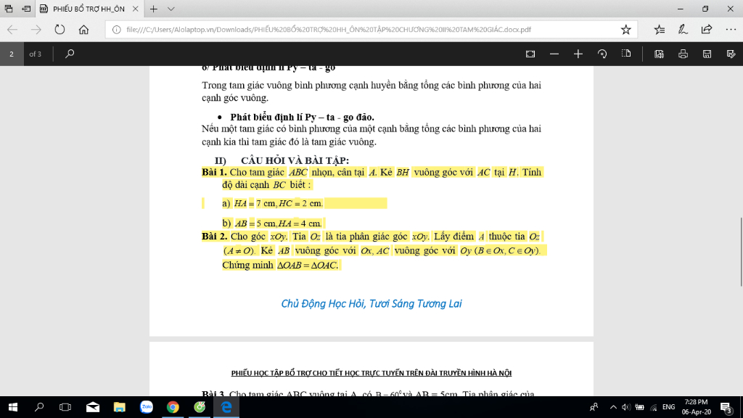Screen dimensions: 743x418
Task: Open the Windows Start menu
Action: 13,407
